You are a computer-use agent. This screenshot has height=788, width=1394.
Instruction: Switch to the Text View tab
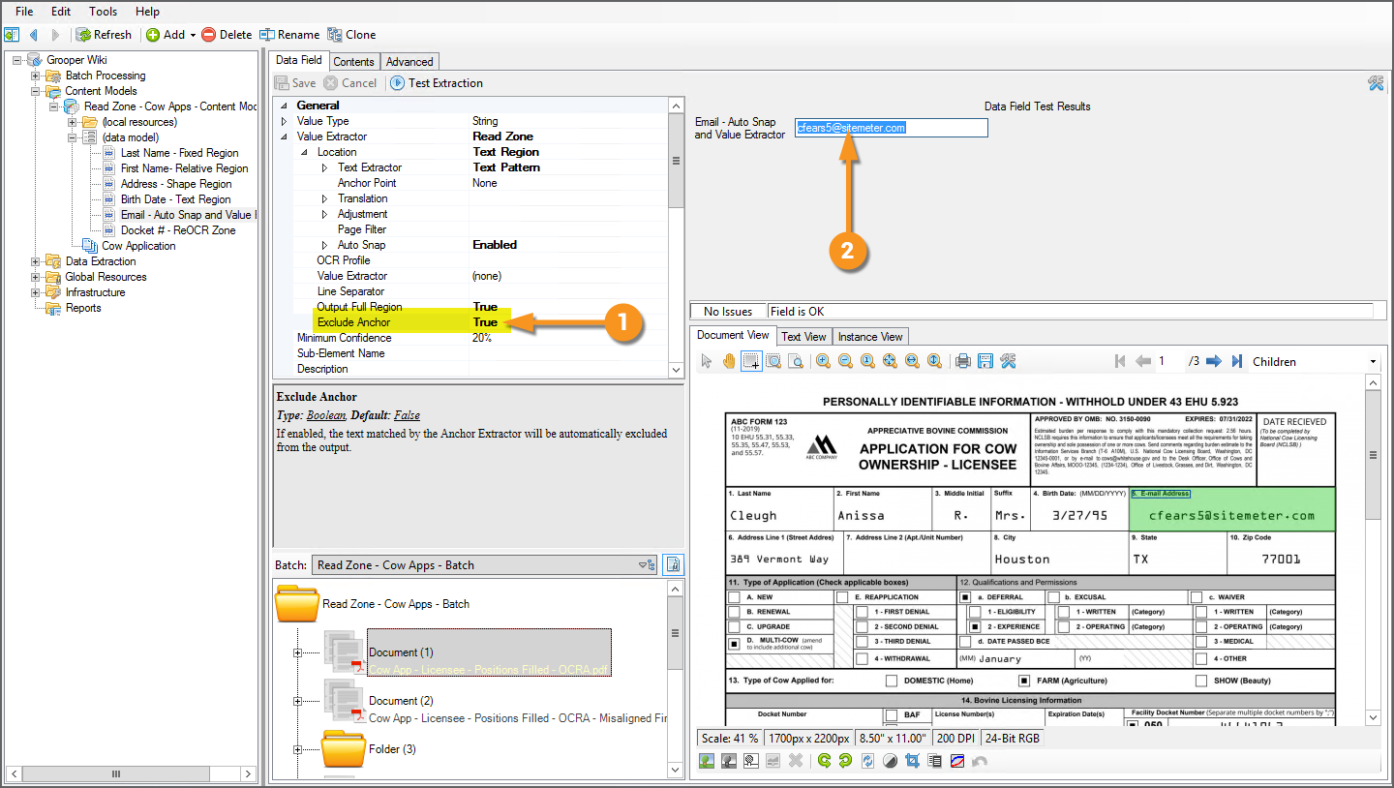click(x=803, y=337)
